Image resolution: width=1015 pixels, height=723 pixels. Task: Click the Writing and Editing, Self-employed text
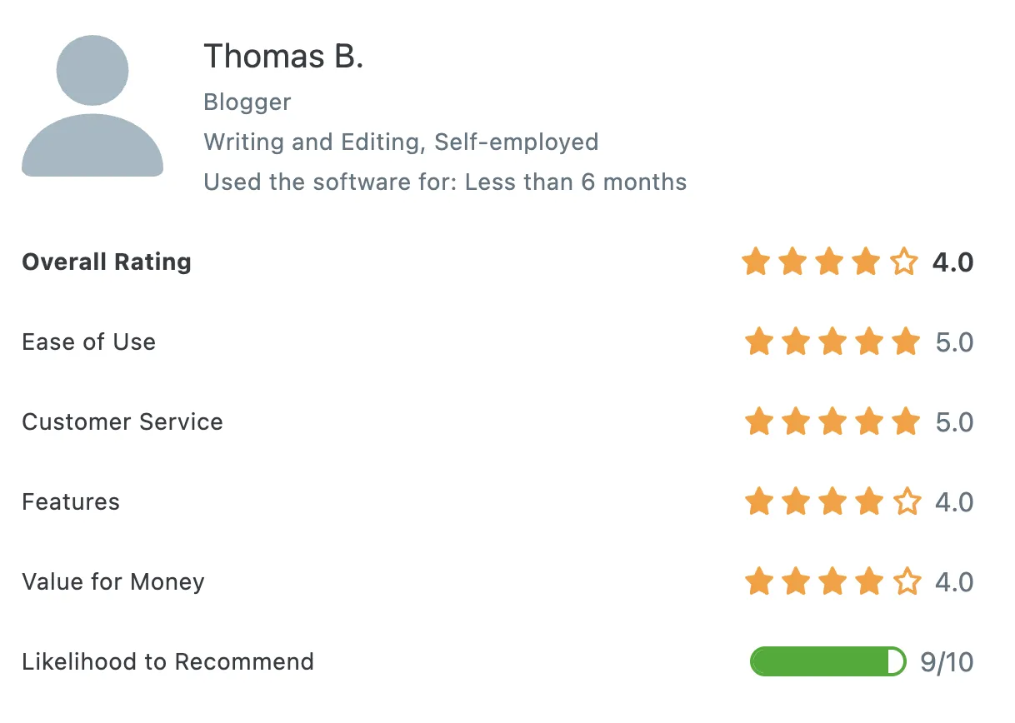tap(401, 142)
